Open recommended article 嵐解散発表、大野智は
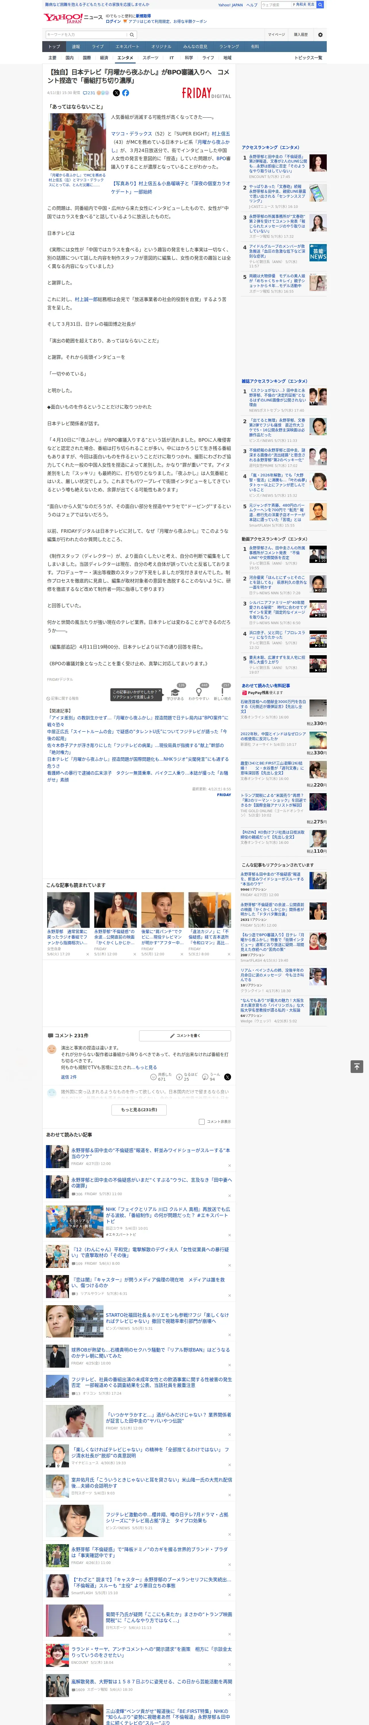This screenshot has width=369, height=1725. [151, 1682]
